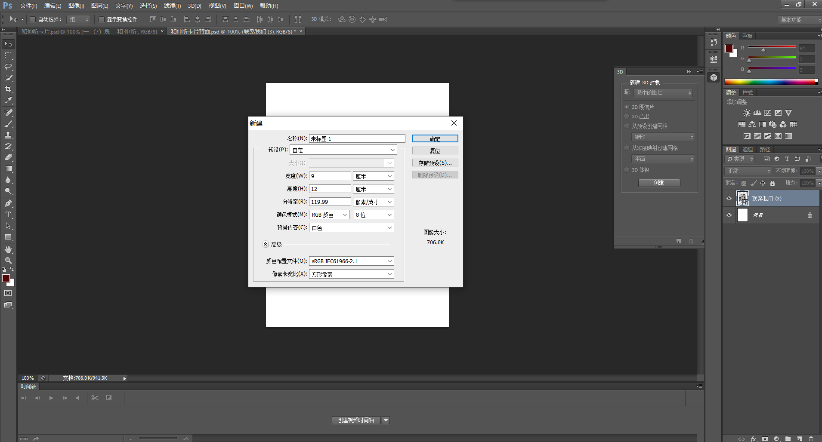Open resolution unit 像素/英寸 dropdown
Image resolution: width=822 pixels, height=442 pixels.
pos(374,202)
